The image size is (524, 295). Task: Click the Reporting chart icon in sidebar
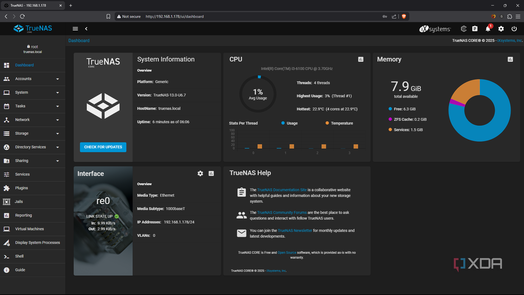point(7,215)
